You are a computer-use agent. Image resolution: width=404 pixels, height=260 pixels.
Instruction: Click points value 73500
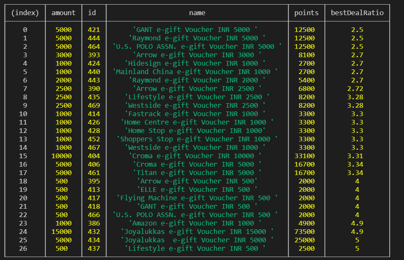click(305, 232)
